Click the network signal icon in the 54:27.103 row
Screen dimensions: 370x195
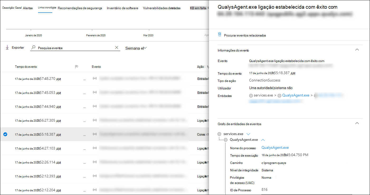click(x=95, y=148)
